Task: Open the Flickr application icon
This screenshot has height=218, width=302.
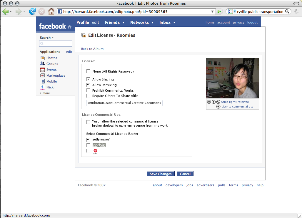Action: click(42, 87)
